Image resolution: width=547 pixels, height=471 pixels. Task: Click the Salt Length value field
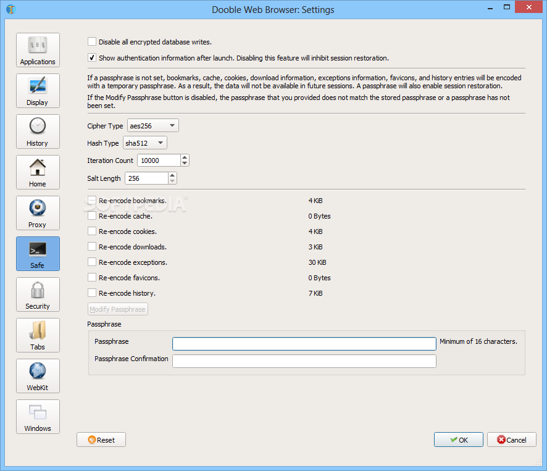click(x=146, y=178)
